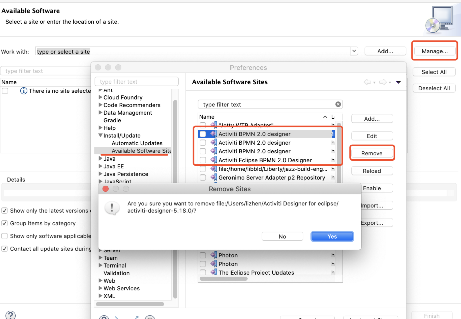Screen dimensions: 461x319
Task: Click the Manage... button in Available Software
Action: [x=434, y=51]
